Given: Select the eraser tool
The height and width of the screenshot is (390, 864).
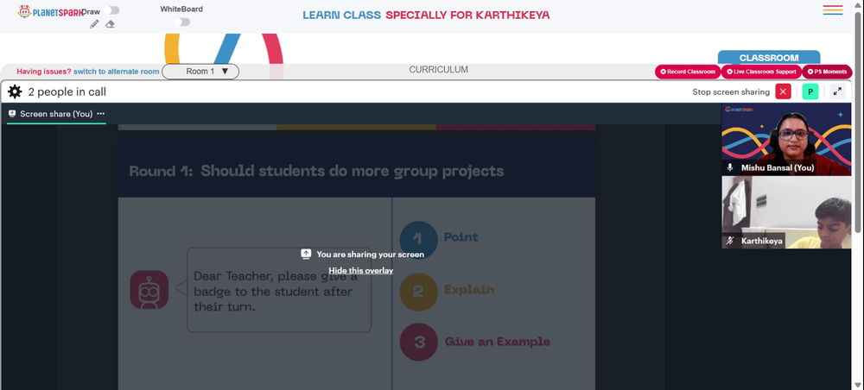Looking at the screenshot, I should [110, 24].
